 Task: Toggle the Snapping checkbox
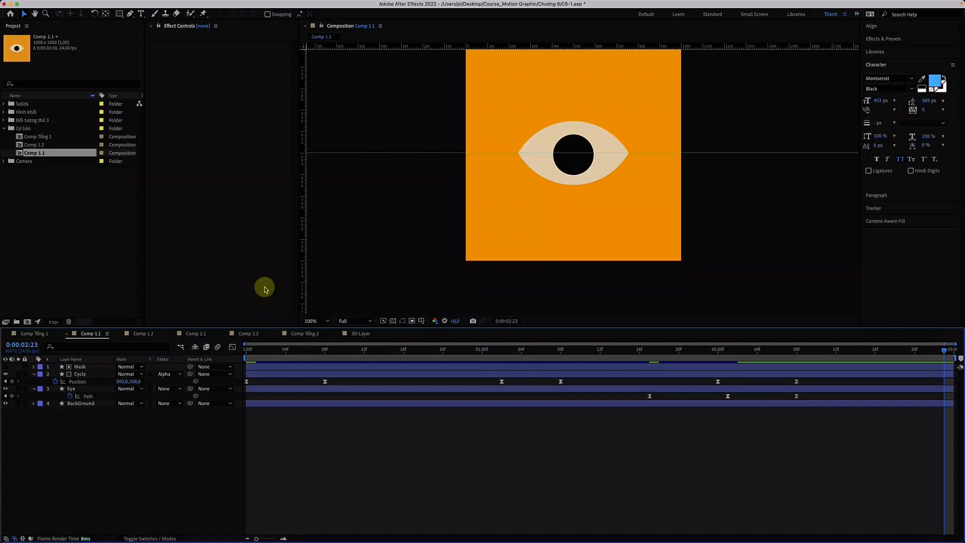267,14
